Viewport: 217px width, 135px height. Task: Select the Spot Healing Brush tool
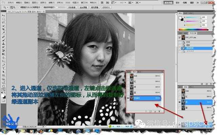pyautogui.click(x=3, y=37)
